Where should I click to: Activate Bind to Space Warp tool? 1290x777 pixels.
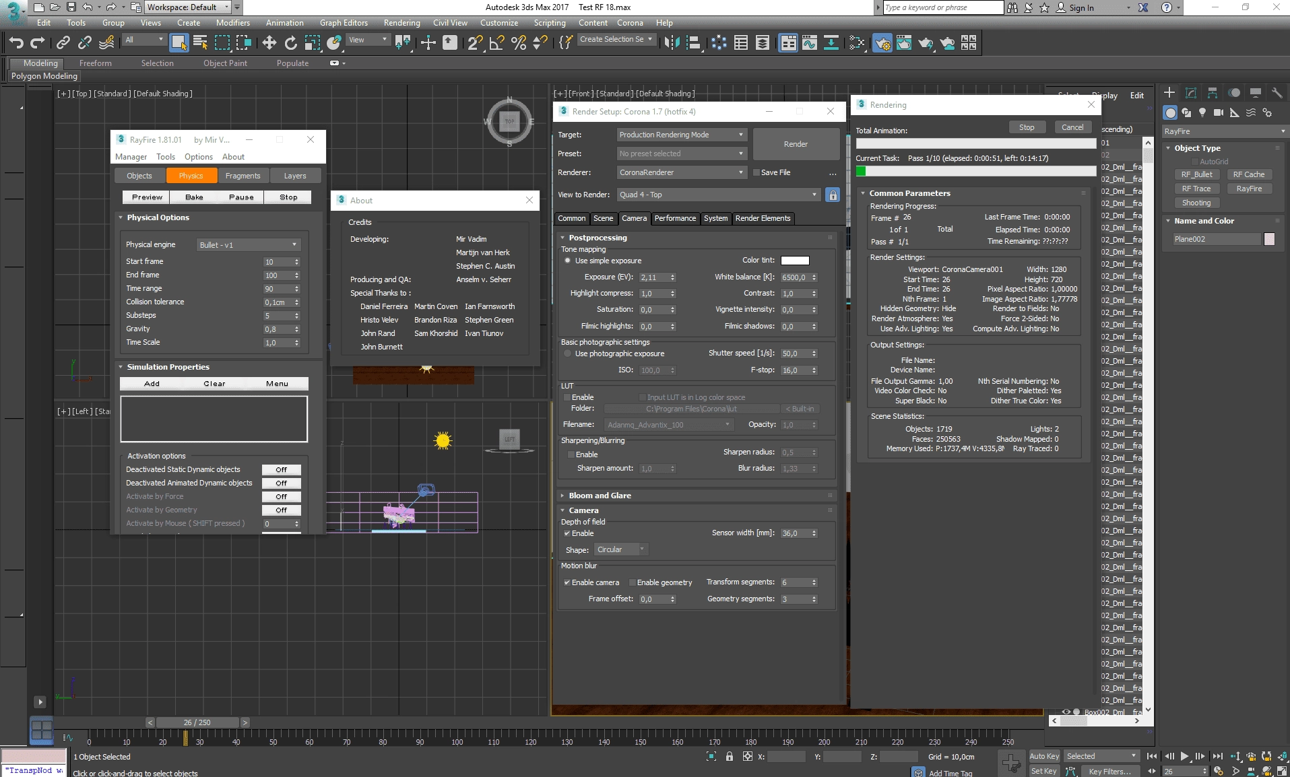(x=106, y=43)
